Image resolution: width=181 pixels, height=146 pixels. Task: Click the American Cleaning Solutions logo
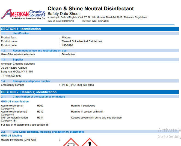[x=23, y=14]
